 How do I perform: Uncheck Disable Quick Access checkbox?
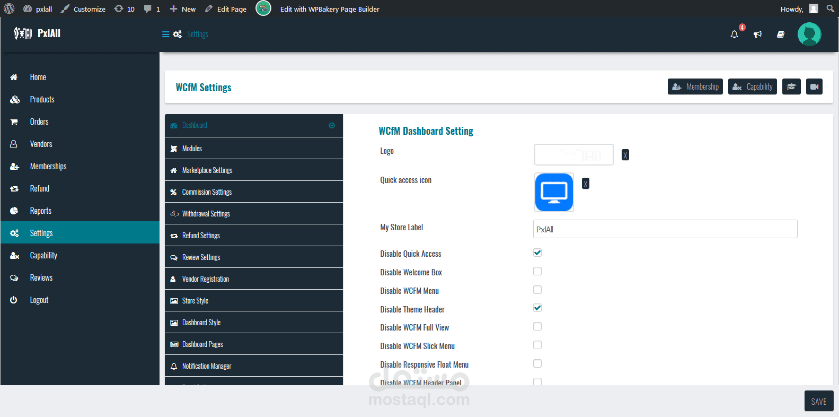click(537, 253)
